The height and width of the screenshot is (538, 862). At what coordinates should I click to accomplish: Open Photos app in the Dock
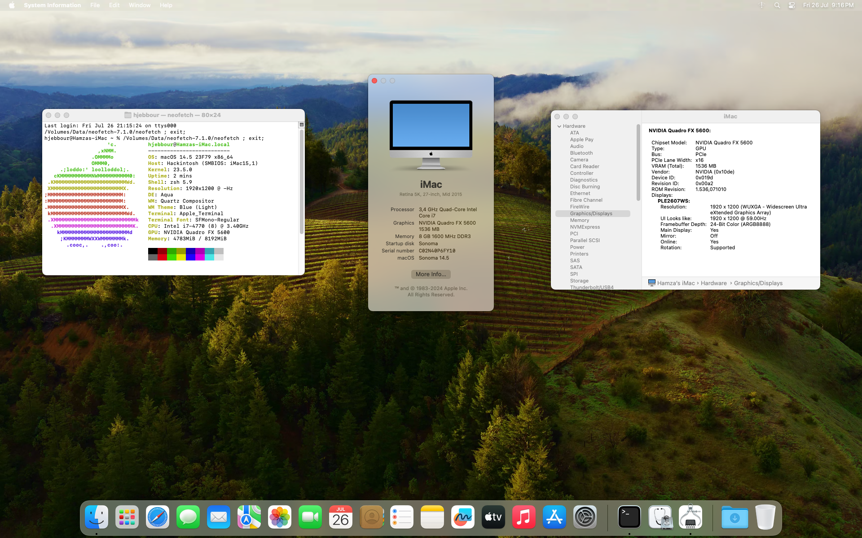280,517
